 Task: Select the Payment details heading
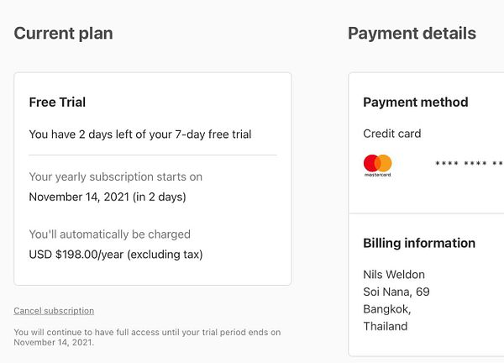click(412, 34)
